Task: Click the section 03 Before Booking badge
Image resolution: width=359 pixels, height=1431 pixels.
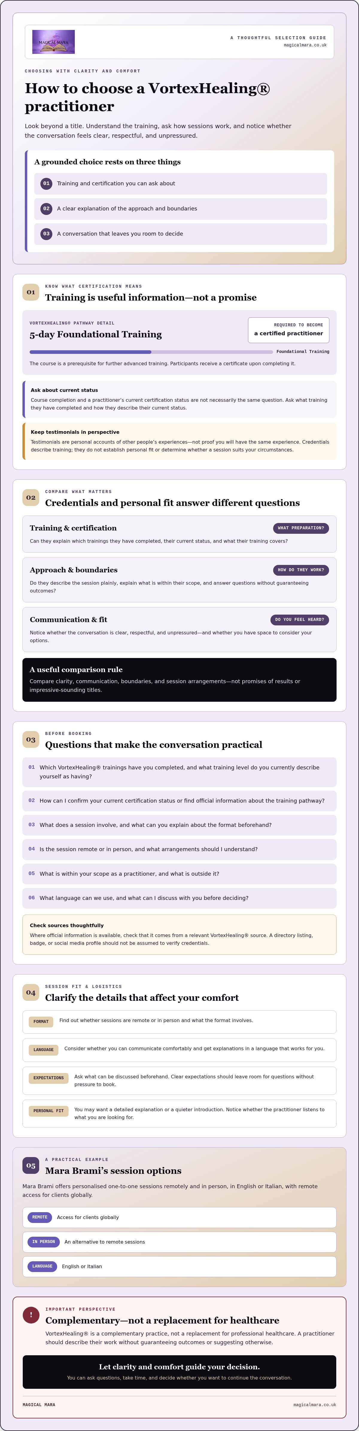Action: click(31, 739)
